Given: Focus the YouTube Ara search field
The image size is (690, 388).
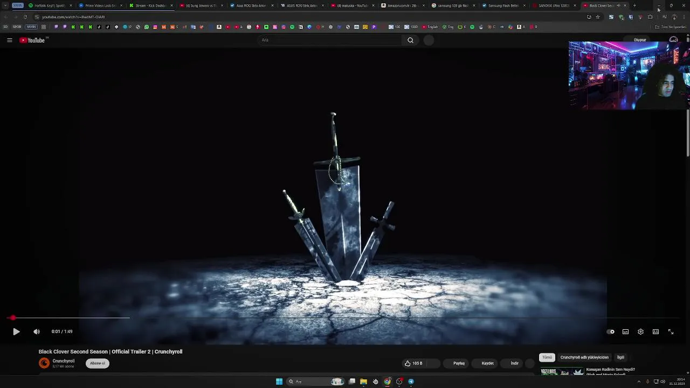Looking at the screenshot, I should [330, 40].
